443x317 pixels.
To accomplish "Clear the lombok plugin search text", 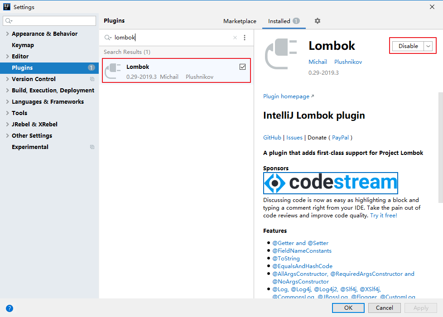I will (235, 38).
